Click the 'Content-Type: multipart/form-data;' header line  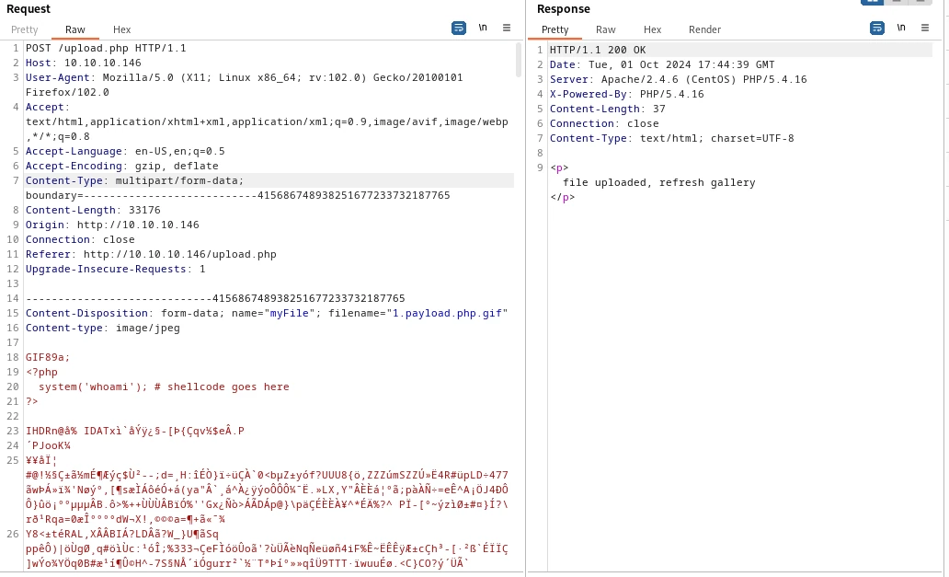point(134,180)
